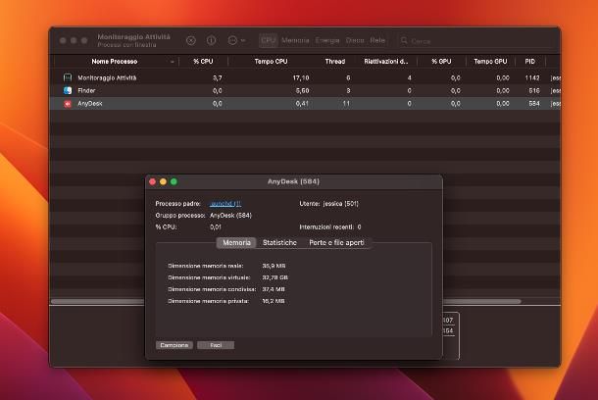Zoom the AnyDesk (584) info window
Screen dimensions: 598x400
coord(174,182)
